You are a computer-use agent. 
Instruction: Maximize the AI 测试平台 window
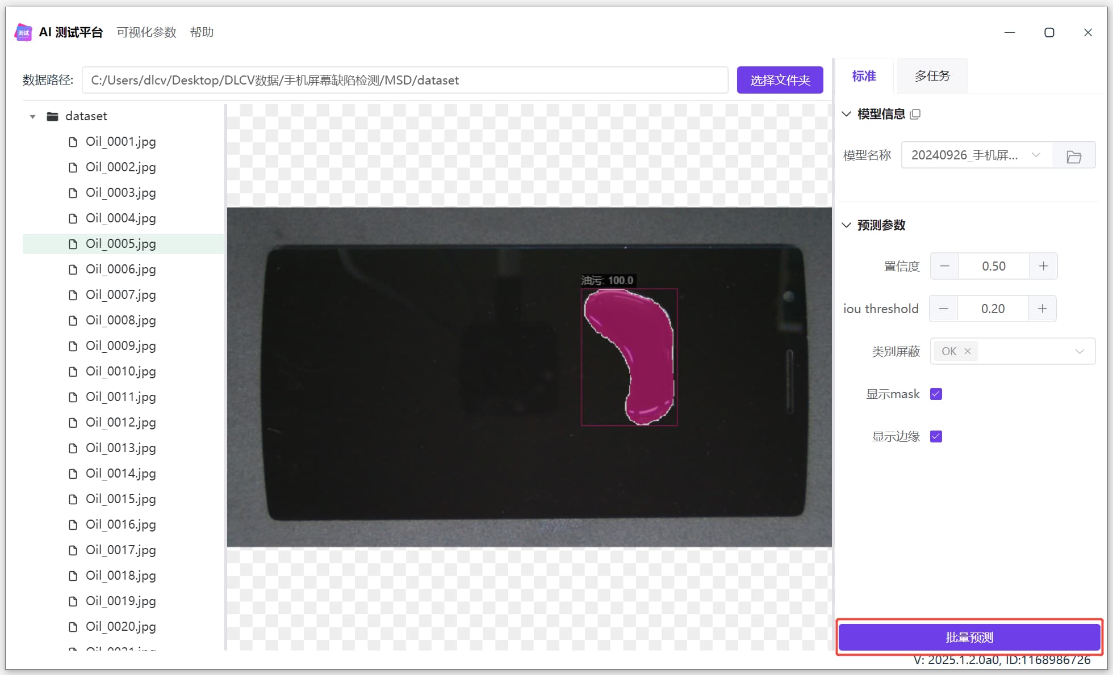(x=1049, y=32)
